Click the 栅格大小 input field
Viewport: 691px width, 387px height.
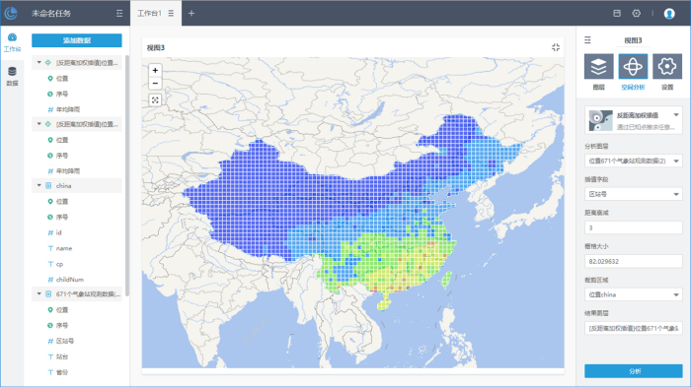click(634, 261)
